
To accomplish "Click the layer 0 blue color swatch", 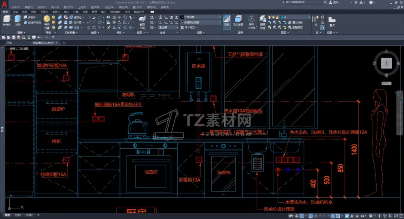I will tap(282, 17).
